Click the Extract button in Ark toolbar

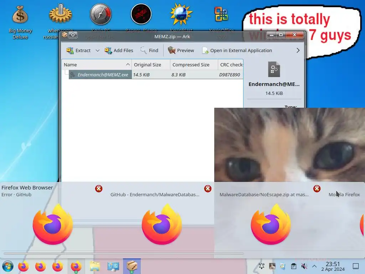click(78, 50)
